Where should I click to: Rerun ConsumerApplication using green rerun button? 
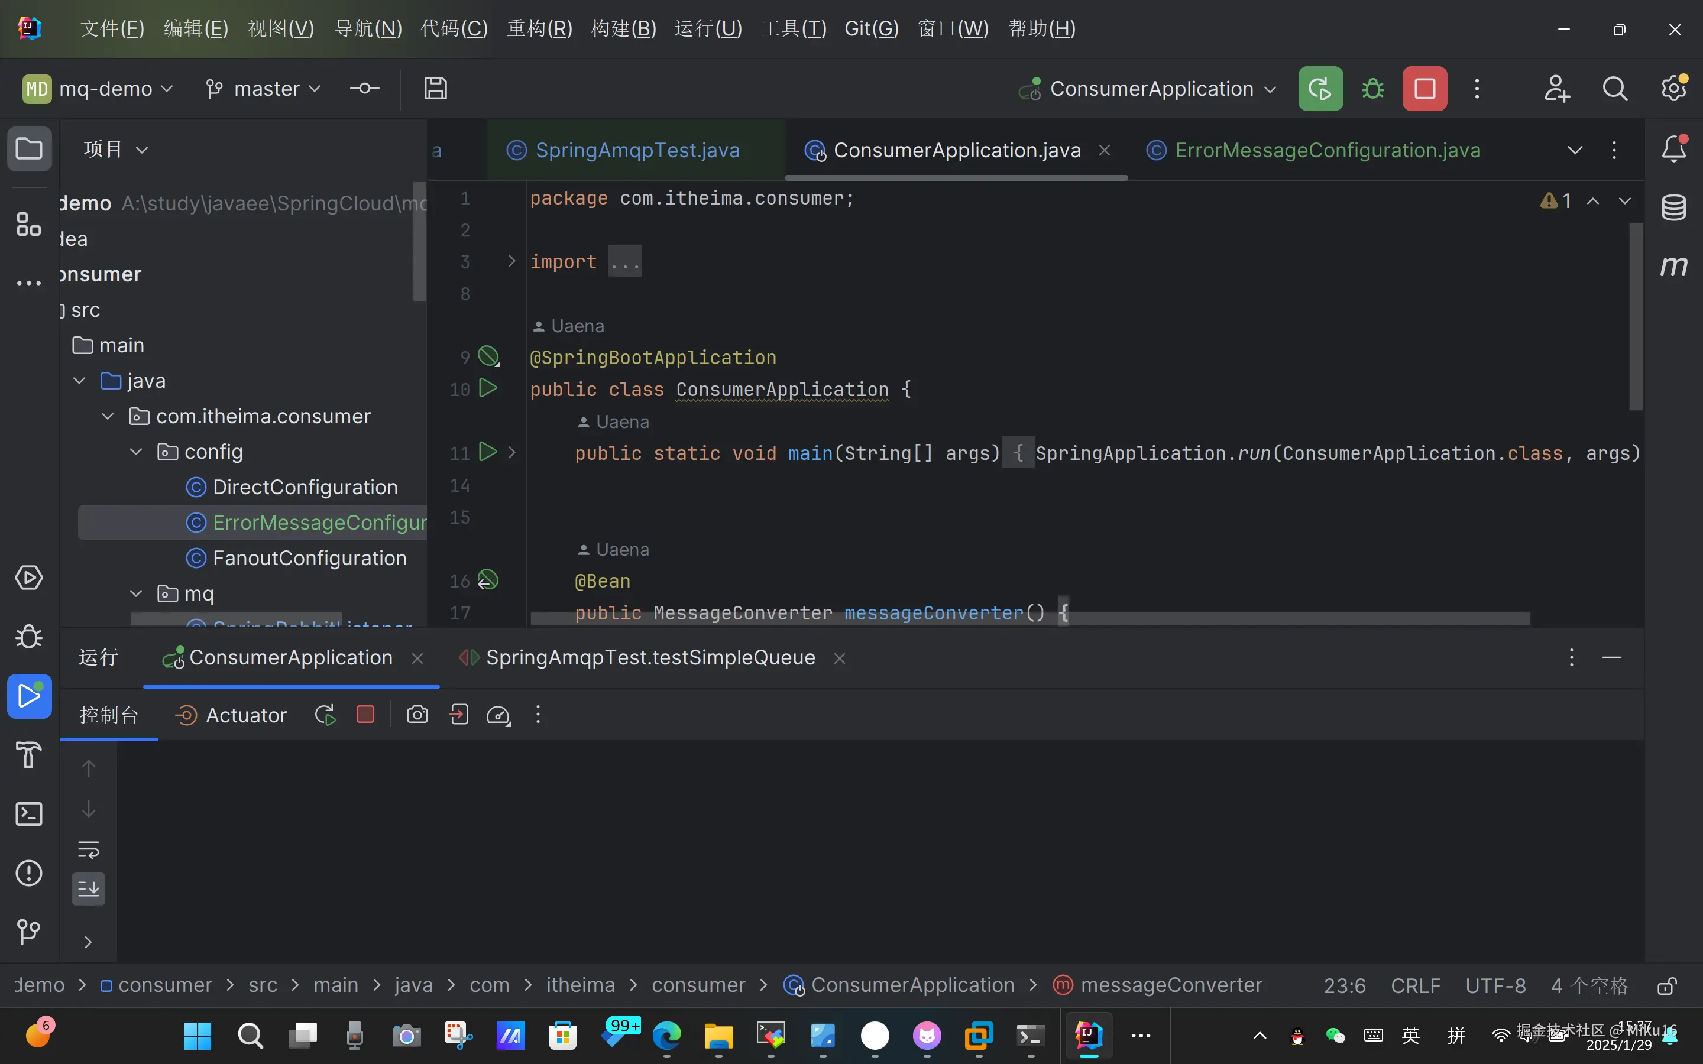tap(1320, 89)
